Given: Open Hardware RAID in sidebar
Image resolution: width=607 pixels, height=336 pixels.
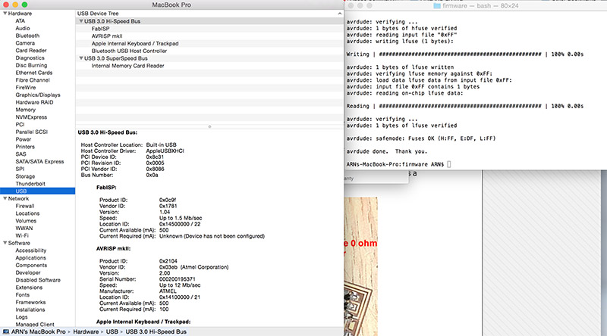Looking at the screenshot, I should [34, 102].
